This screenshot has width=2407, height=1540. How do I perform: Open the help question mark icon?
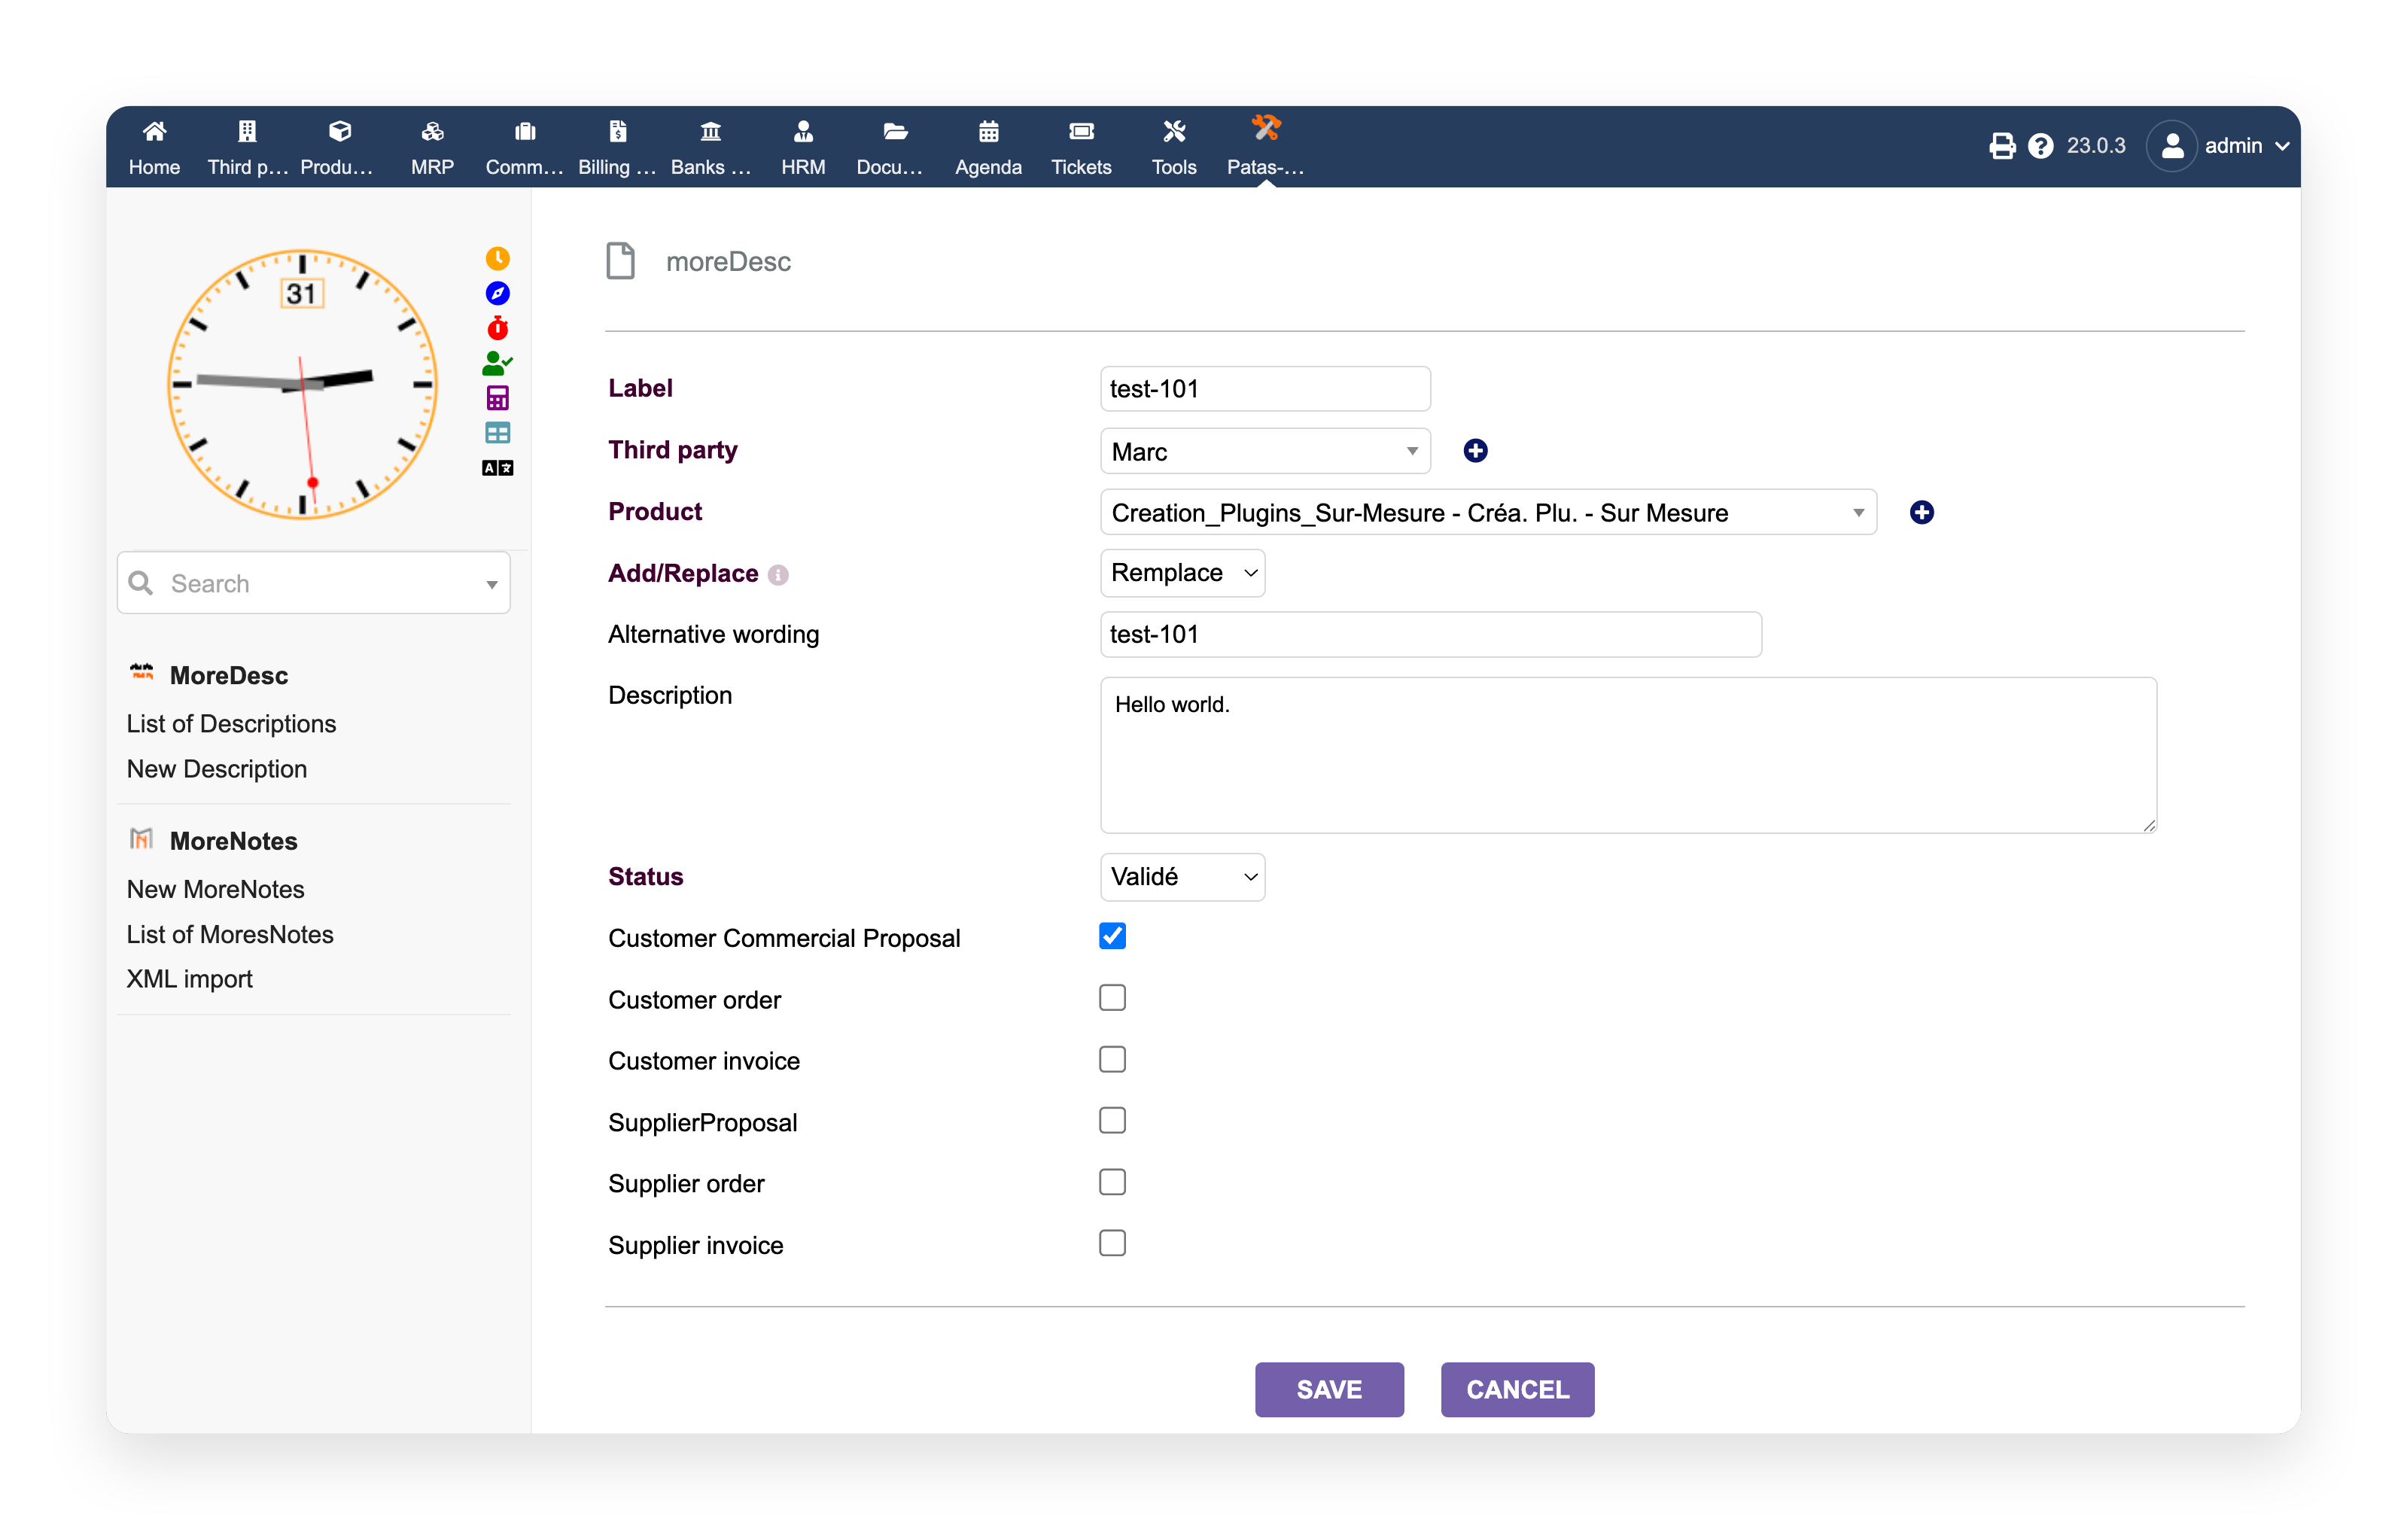[2040, 146]
